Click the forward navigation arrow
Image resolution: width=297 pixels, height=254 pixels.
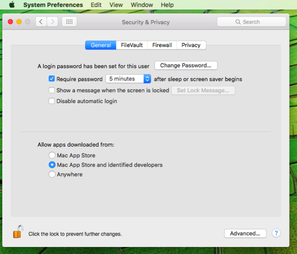click(53, 22)
